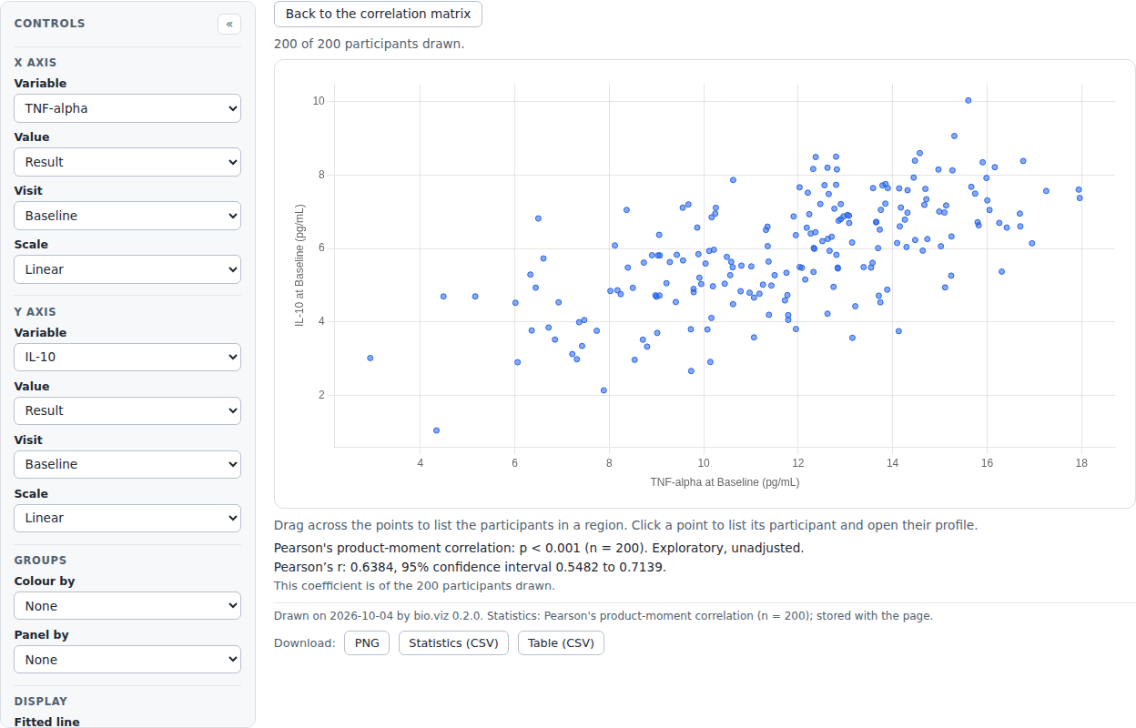This screenshot has width=1136, height=728.
Task: Open the Y axis Value dropdown
Action: [x=127, y=410]
